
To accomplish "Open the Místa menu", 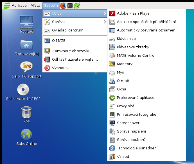I will click(35, 6).
